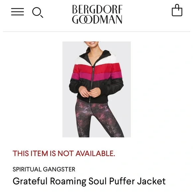Visit the Spiritual Gangster brand link

(44, 169)
